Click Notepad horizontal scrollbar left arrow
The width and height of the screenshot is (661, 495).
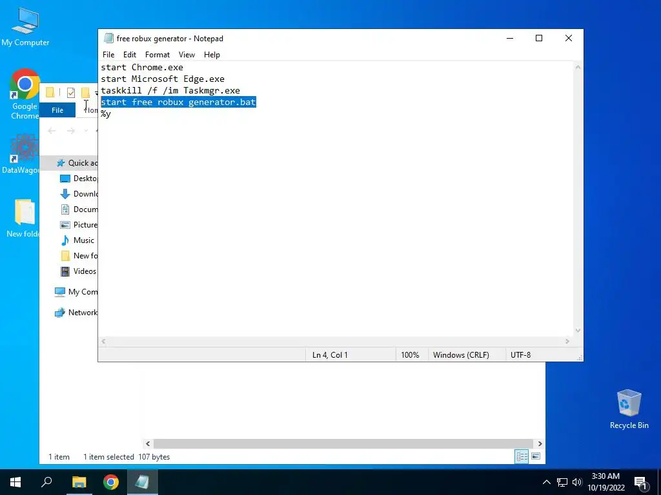tap(104, 342)
